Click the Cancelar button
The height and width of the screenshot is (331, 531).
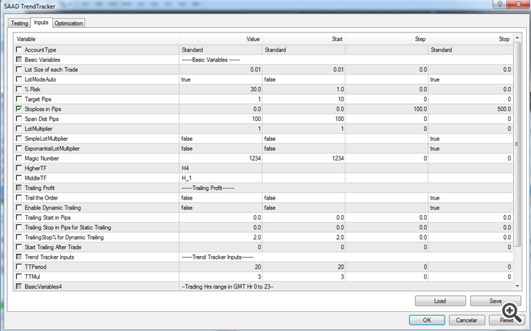click(467, 320)
